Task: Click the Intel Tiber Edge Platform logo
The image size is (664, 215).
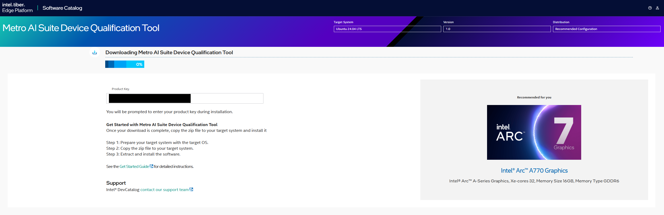Action: [x=17, y=8]
